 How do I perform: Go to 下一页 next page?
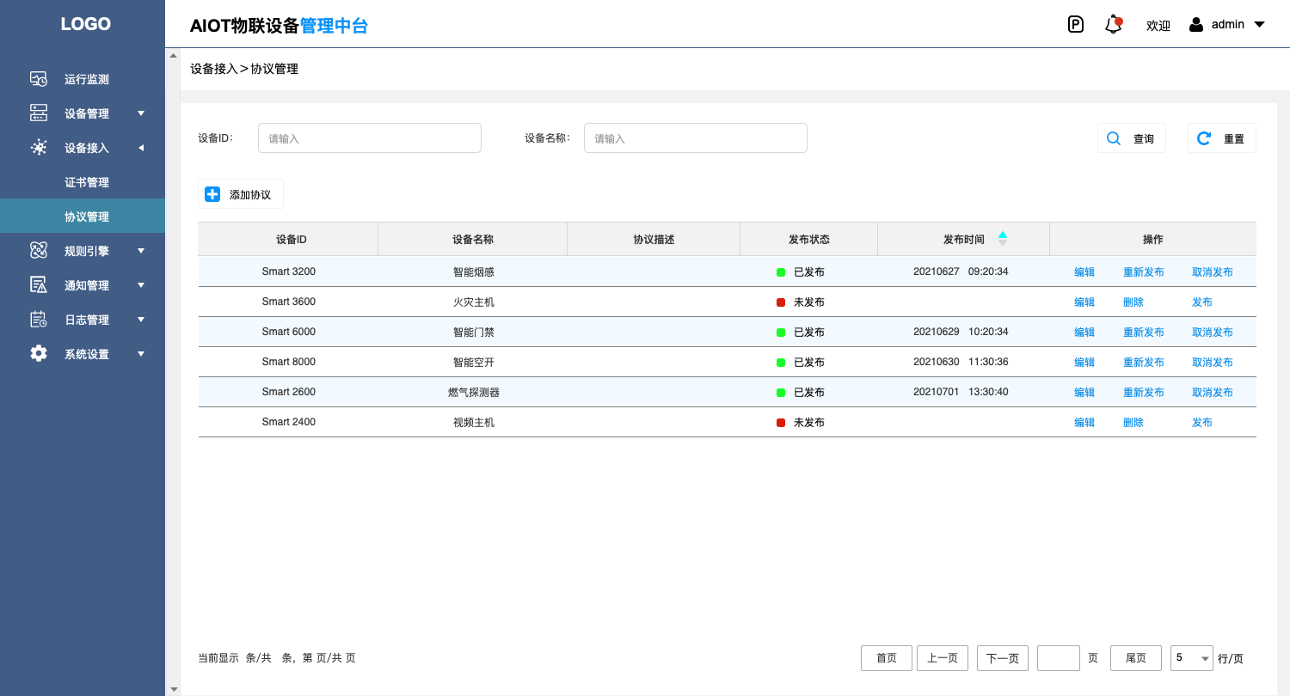click(1003, 658)
